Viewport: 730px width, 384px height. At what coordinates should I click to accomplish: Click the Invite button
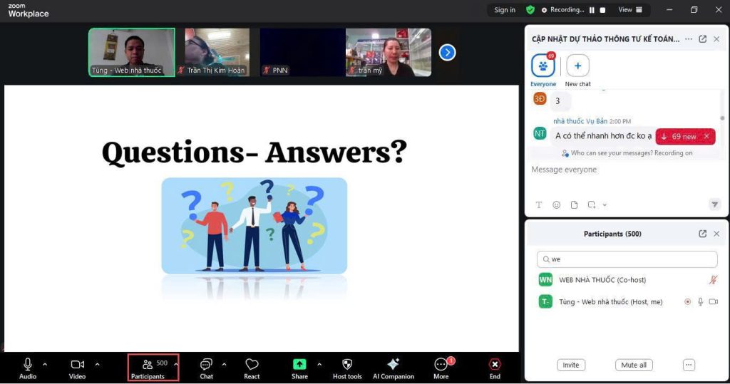point(570,365)
